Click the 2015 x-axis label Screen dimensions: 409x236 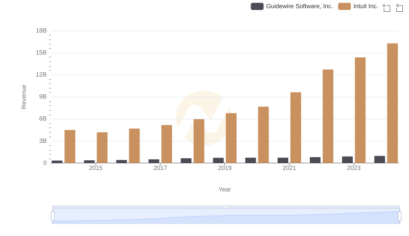(96, 168)
